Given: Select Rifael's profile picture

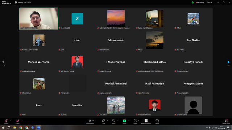Looking at the screenshot, I should [x=193, y=18].
